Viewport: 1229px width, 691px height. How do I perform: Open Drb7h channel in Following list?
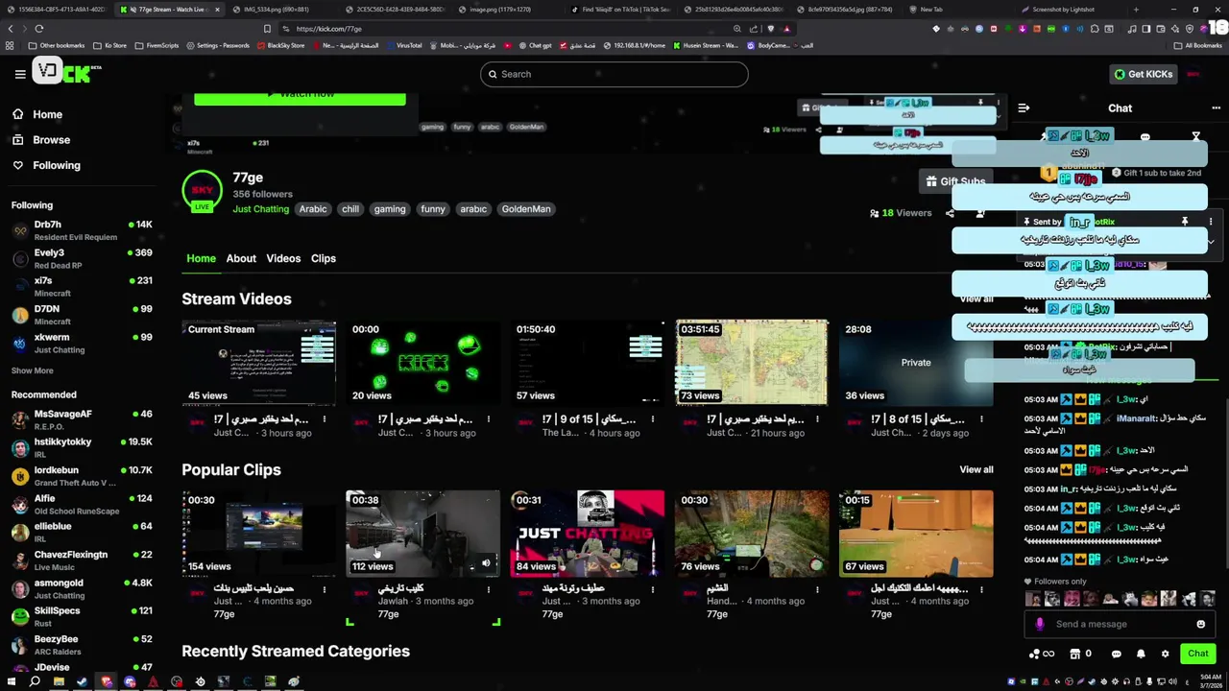82,230
